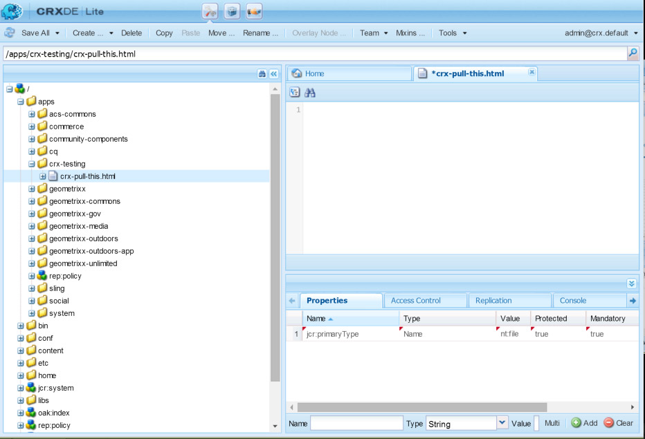Collapse the properties panel with the double-chevron icon

click(631, 283)
